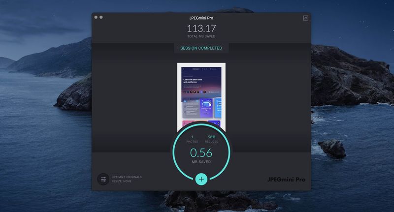Click the SESSION COMPLETED banner
394x212 pixels.
(x=201, y=48)
